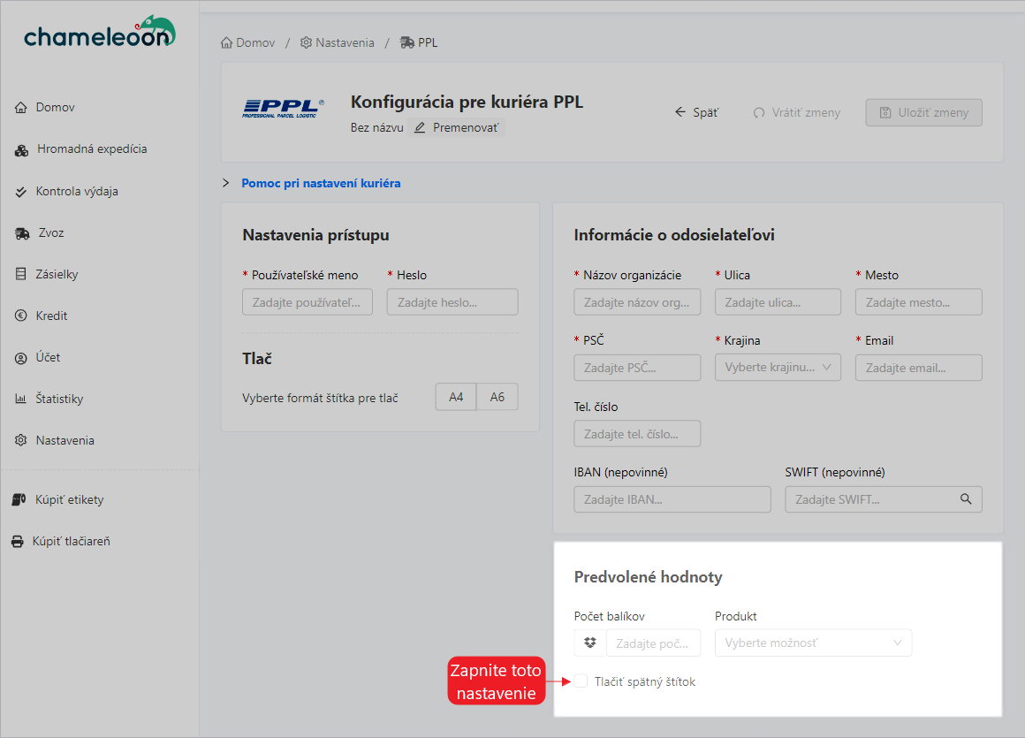The width and height of the screenshot is (1025, 738).
Task: Click the PPL courier logo
Action: coord(283,108)
